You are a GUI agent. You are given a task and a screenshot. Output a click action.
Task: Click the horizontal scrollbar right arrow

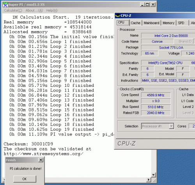pos(149,180)
